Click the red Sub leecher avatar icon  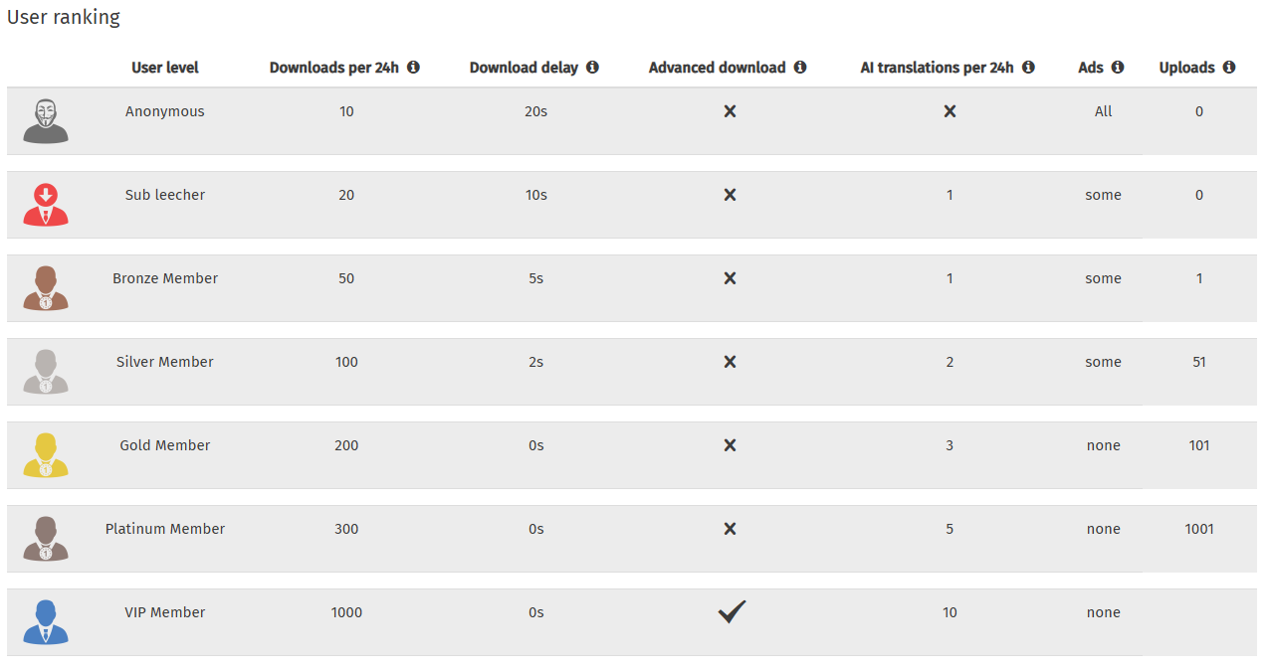point(46,205)
